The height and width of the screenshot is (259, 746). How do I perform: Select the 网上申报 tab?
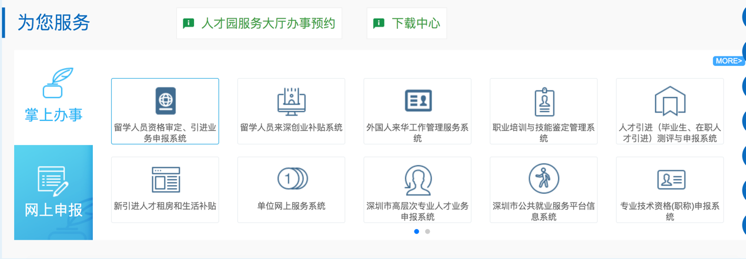(x=53, y=192)
